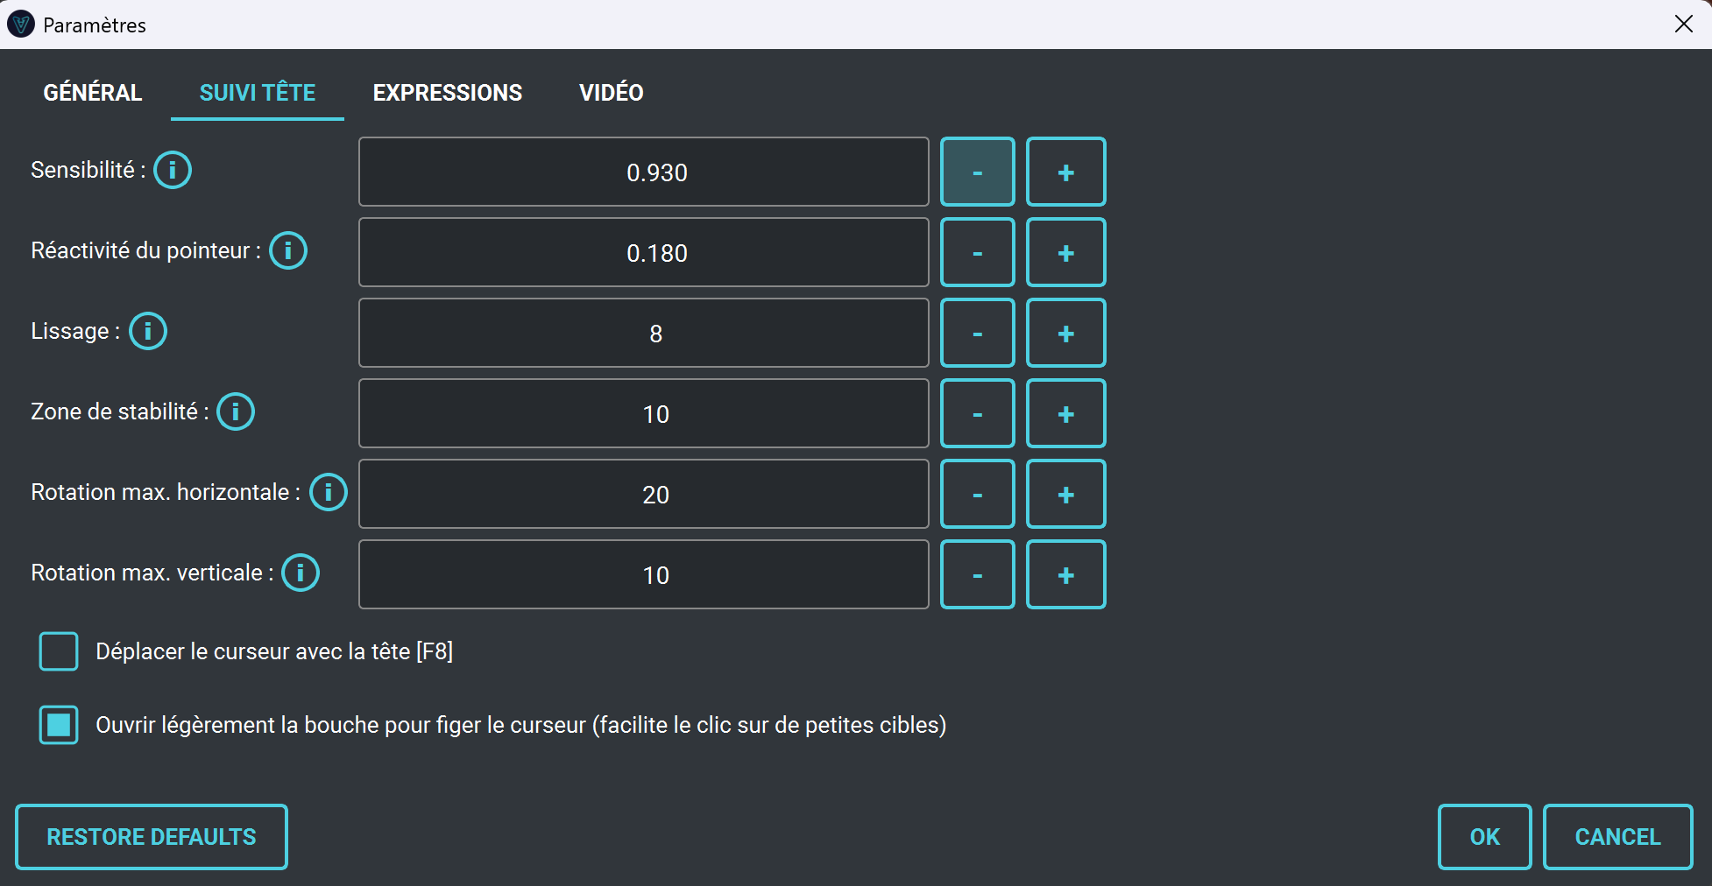Open the Sensibilité info tooltip
The height and width of the screenshot is (886, 1712).
[x=172, y=170]
